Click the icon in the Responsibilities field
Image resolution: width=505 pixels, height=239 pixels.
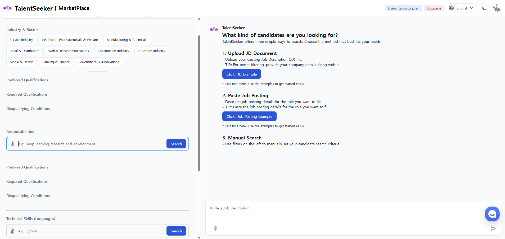pos(12,144)
